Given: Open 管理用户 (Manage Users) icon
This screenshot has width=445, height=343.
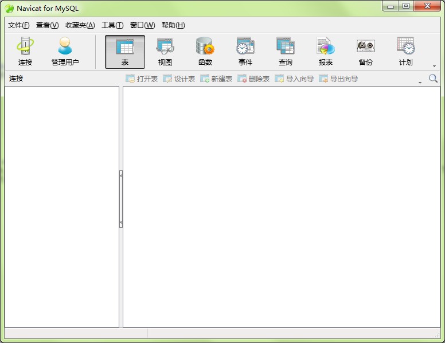Looking at the screenshot, I should point(65,52).
